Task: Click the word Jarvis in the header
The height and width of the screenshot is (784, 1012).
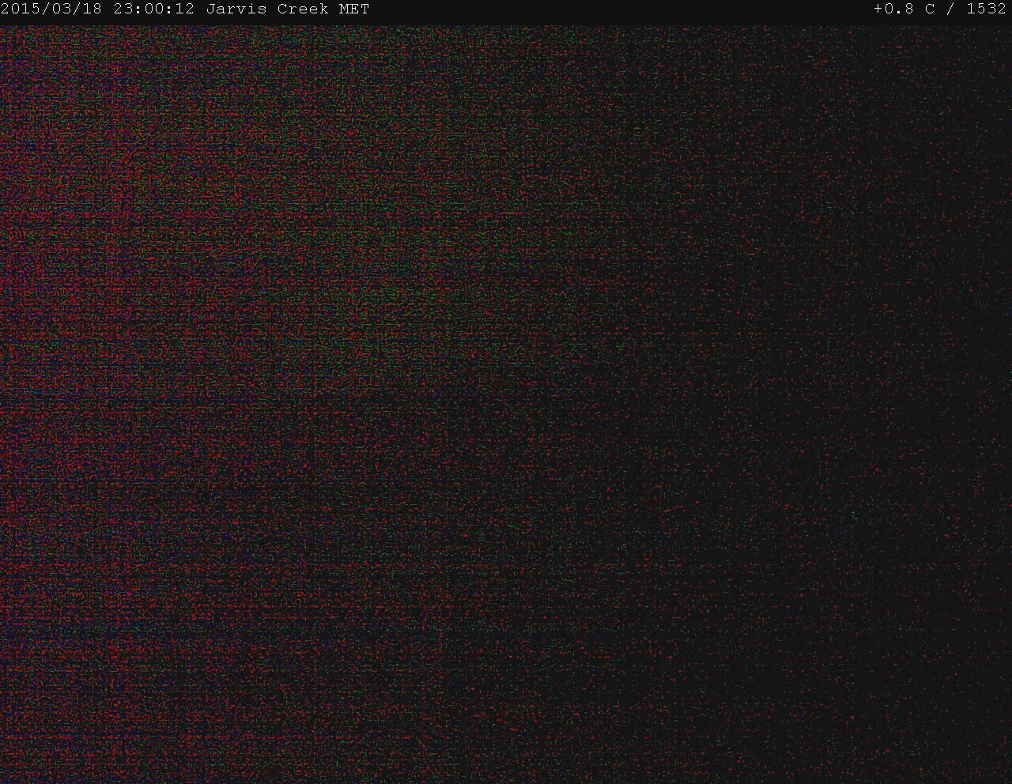Action: coord(237,9)
